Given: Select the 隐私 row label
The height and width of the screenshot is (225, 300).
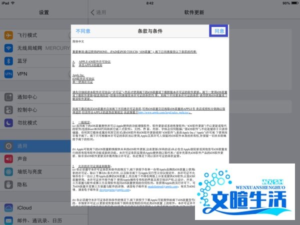Looking at the screenshot, I should tap(22, 184).
